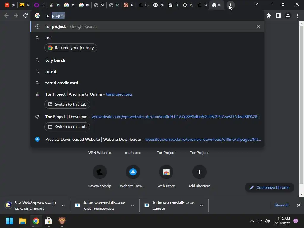Close the downloads bar
Viewport: 304px width, 228px height.
click(x=299, y=205)
